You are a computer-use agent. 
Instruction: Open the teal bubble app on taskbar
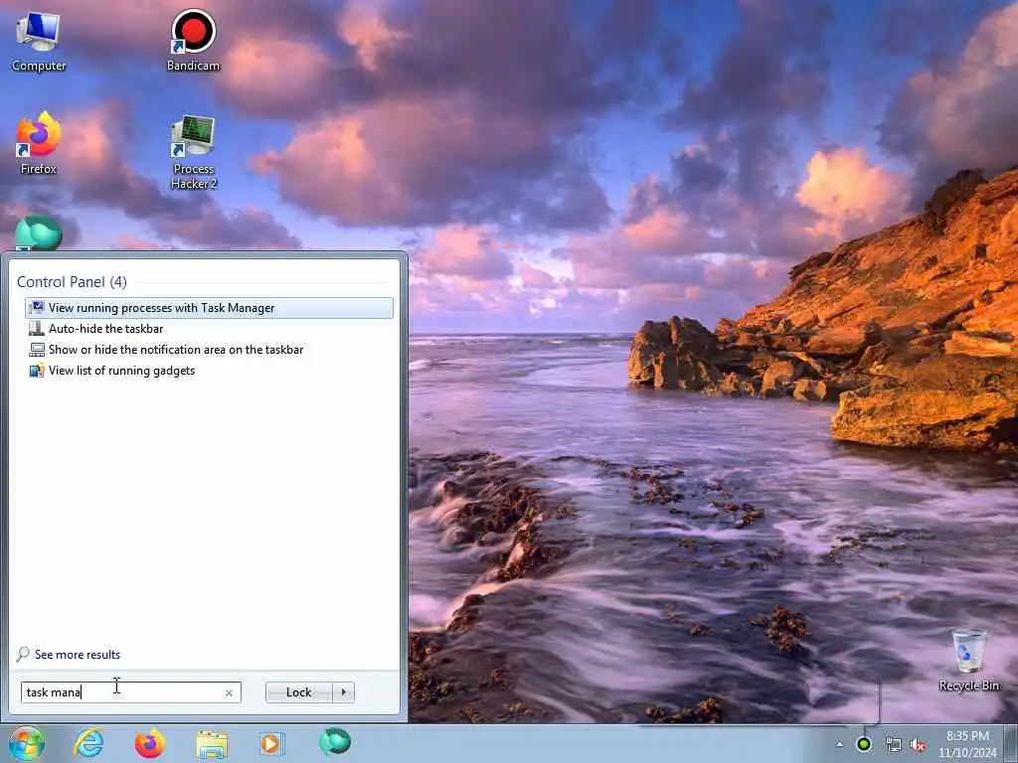point(335,741)
